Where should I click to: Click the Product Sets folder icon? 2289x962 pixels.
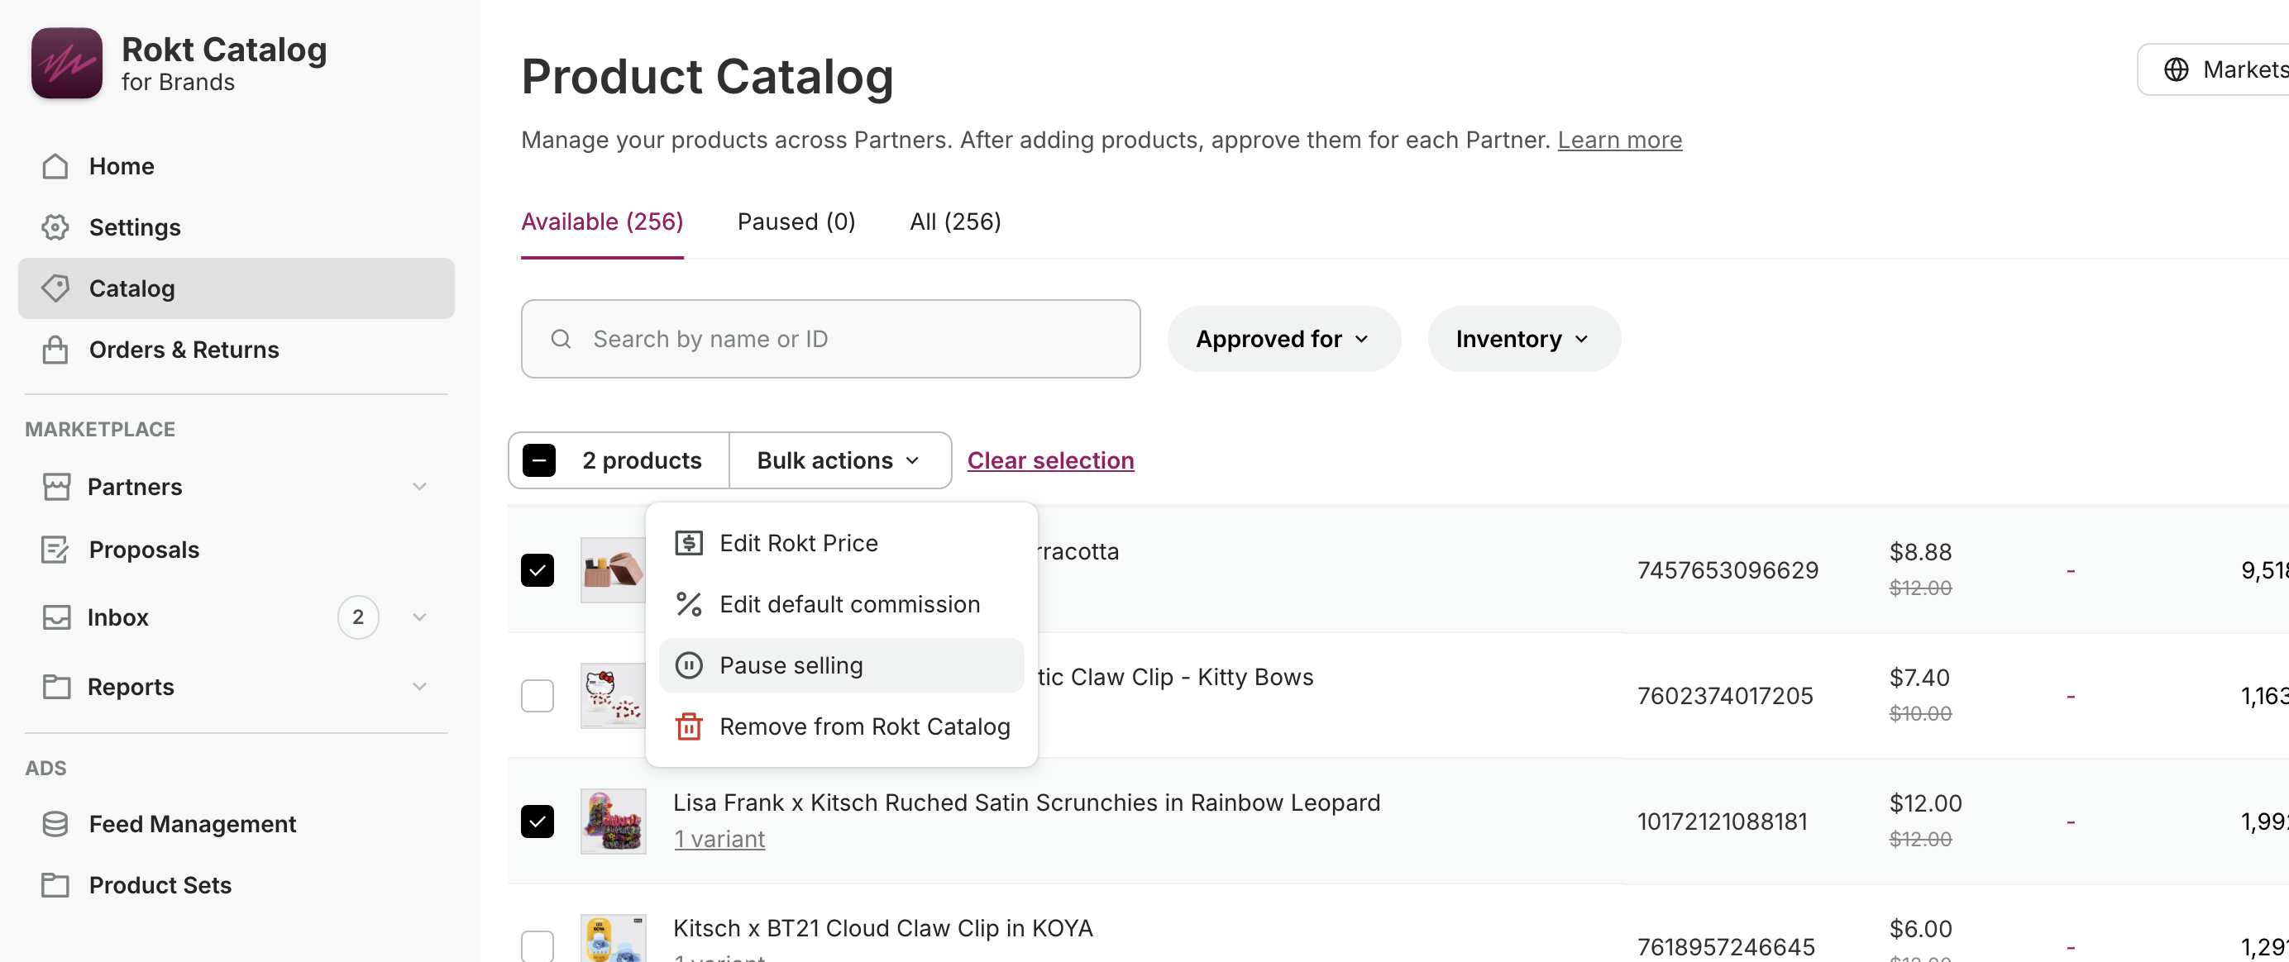(55, 884)
